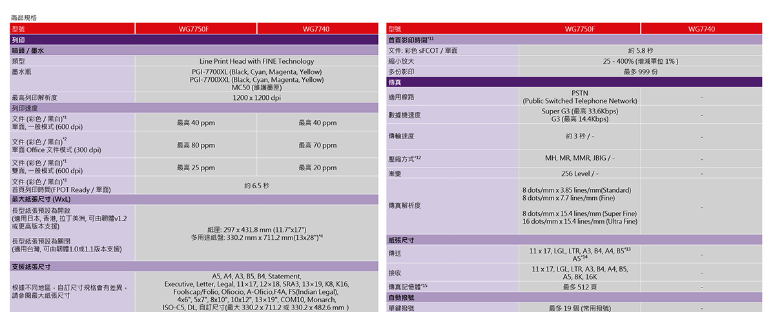The width and height of the screenshot is (775, 312).
Task: Select the 文件: 彩色 sFCOT / 單面 label
Action: pos(423,50)
